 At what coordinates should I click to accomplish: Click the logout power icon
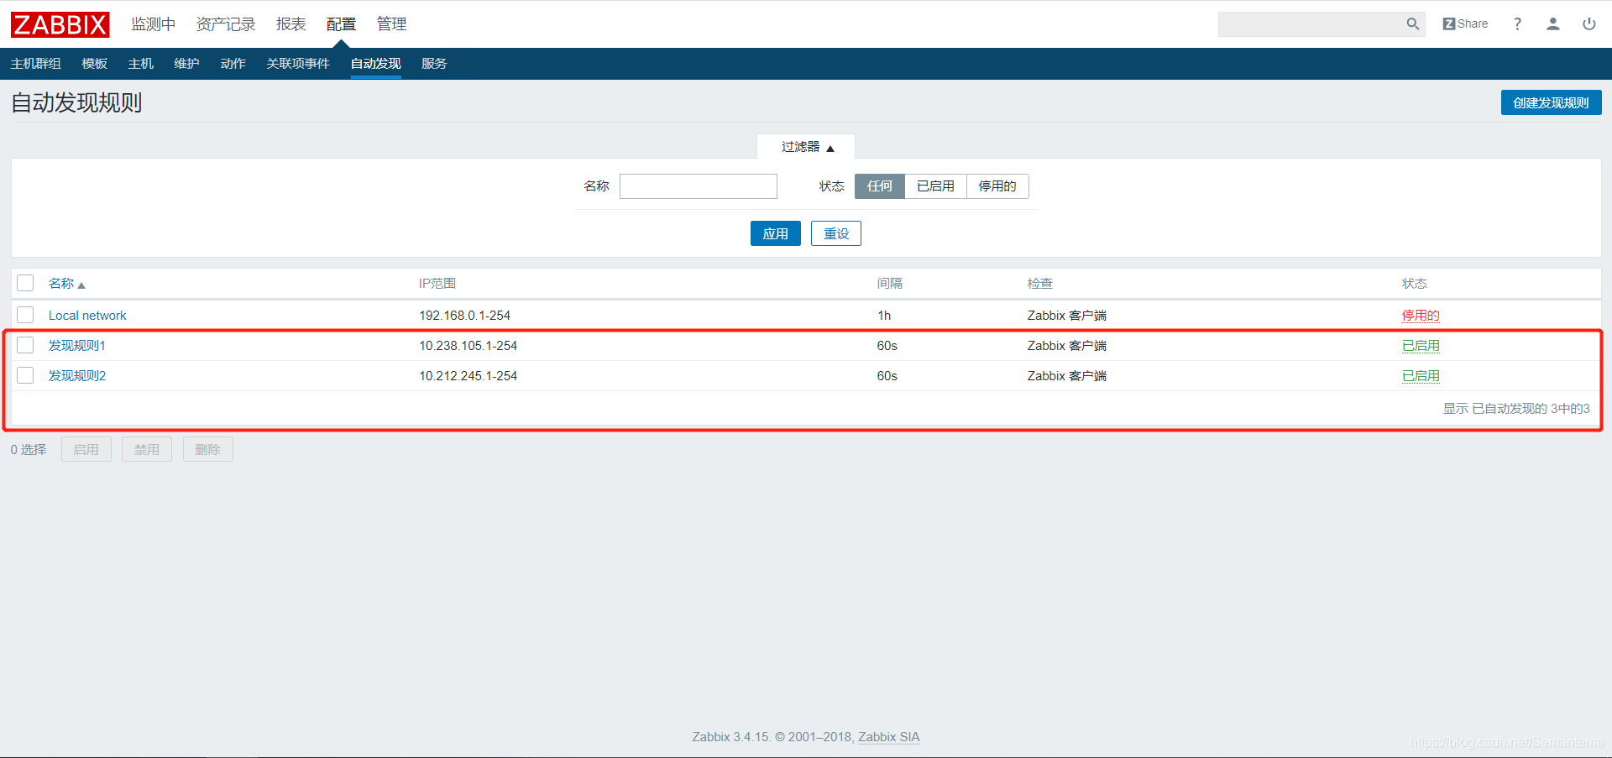[1589, 24]
